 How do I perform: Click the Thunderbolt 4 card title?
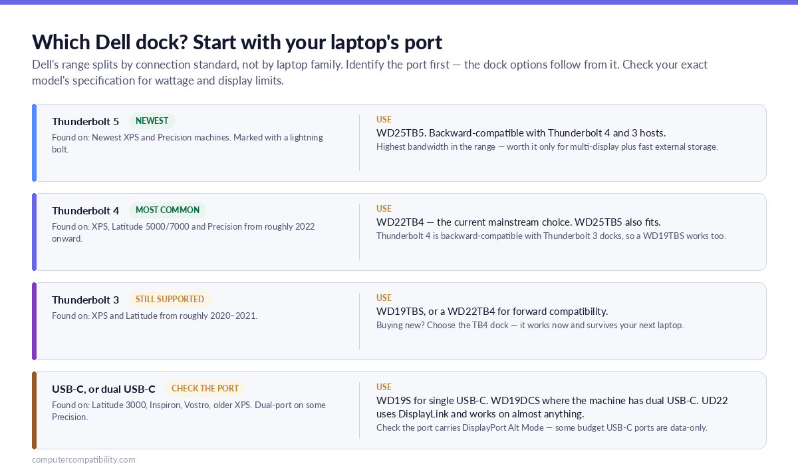[x=85, y=210]
